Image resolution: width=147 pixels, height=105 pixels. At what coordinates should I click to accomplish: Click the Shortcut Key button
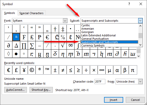pyautogui.click(x=41, y=90)
